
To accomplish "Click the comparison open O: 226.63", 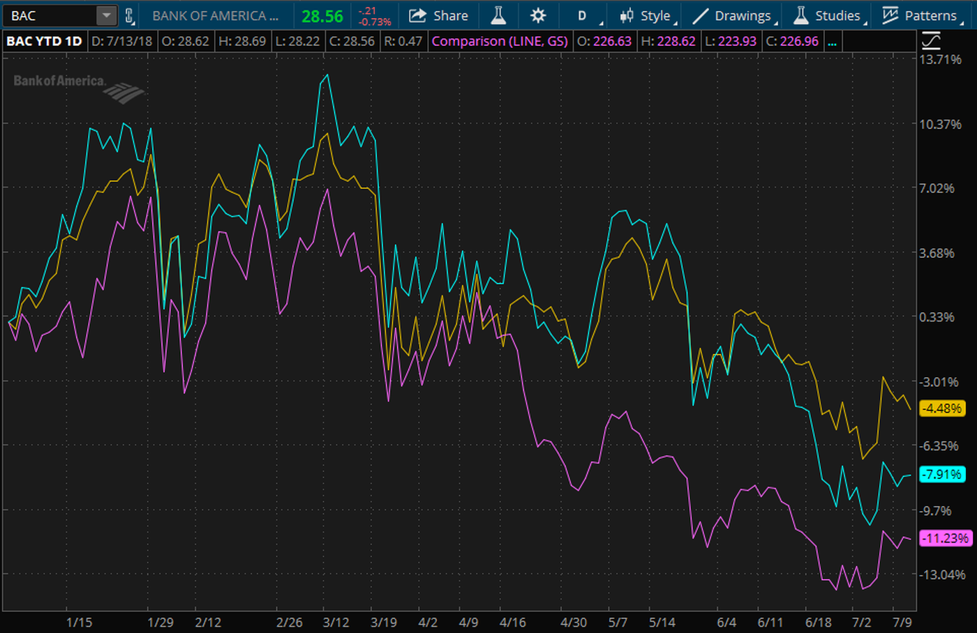I will coord(604,41).
